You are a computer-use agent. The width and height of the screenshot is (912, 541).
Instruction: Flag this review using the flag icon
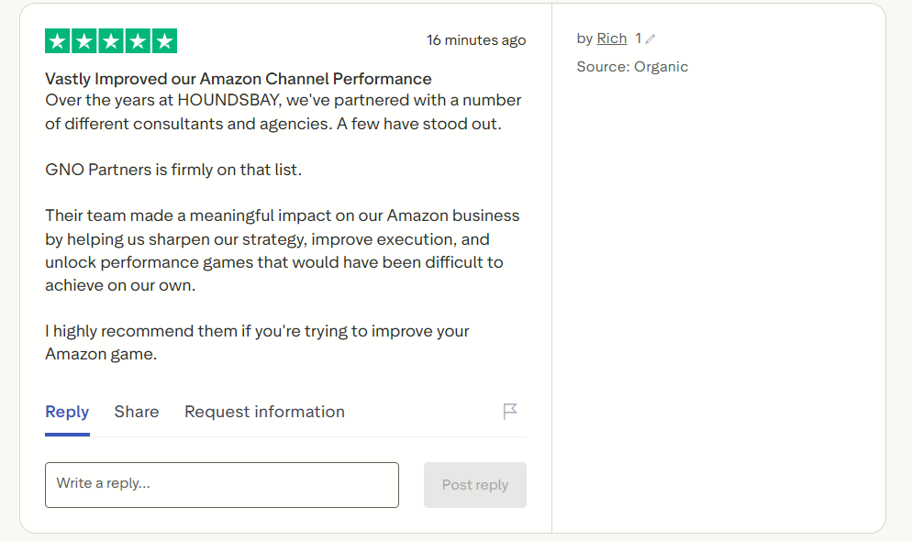tap(509, 412)
